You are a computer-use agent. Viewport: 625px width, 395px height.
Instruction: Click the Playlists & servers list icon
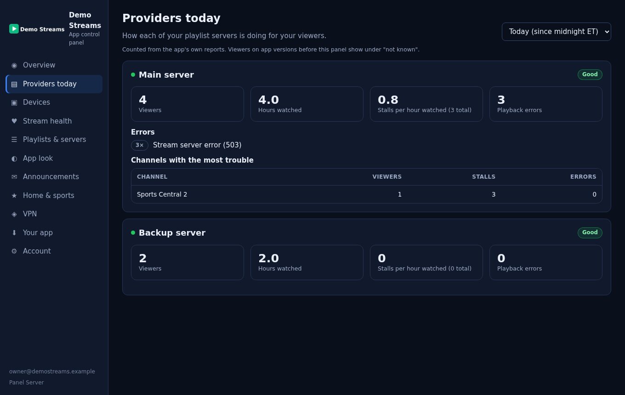coord(14,140)
